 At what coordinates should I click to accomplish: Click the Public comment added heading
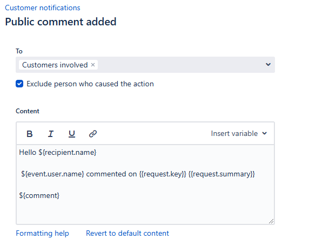pyautogui.click(x=61, y=22)
